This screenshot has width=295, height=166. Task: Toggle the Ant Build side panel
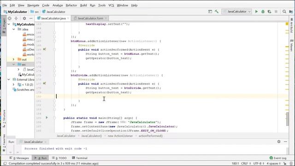pos(291,25)
